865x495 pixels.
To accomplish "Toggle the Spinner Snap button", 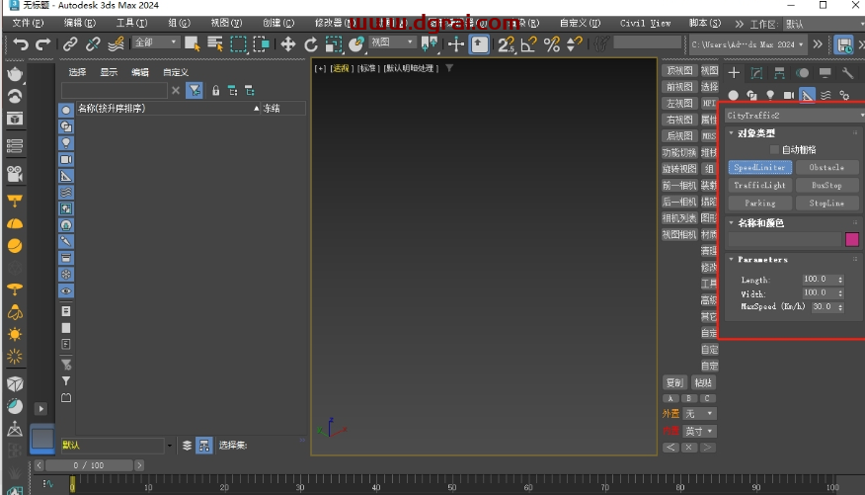I will 575,44.
